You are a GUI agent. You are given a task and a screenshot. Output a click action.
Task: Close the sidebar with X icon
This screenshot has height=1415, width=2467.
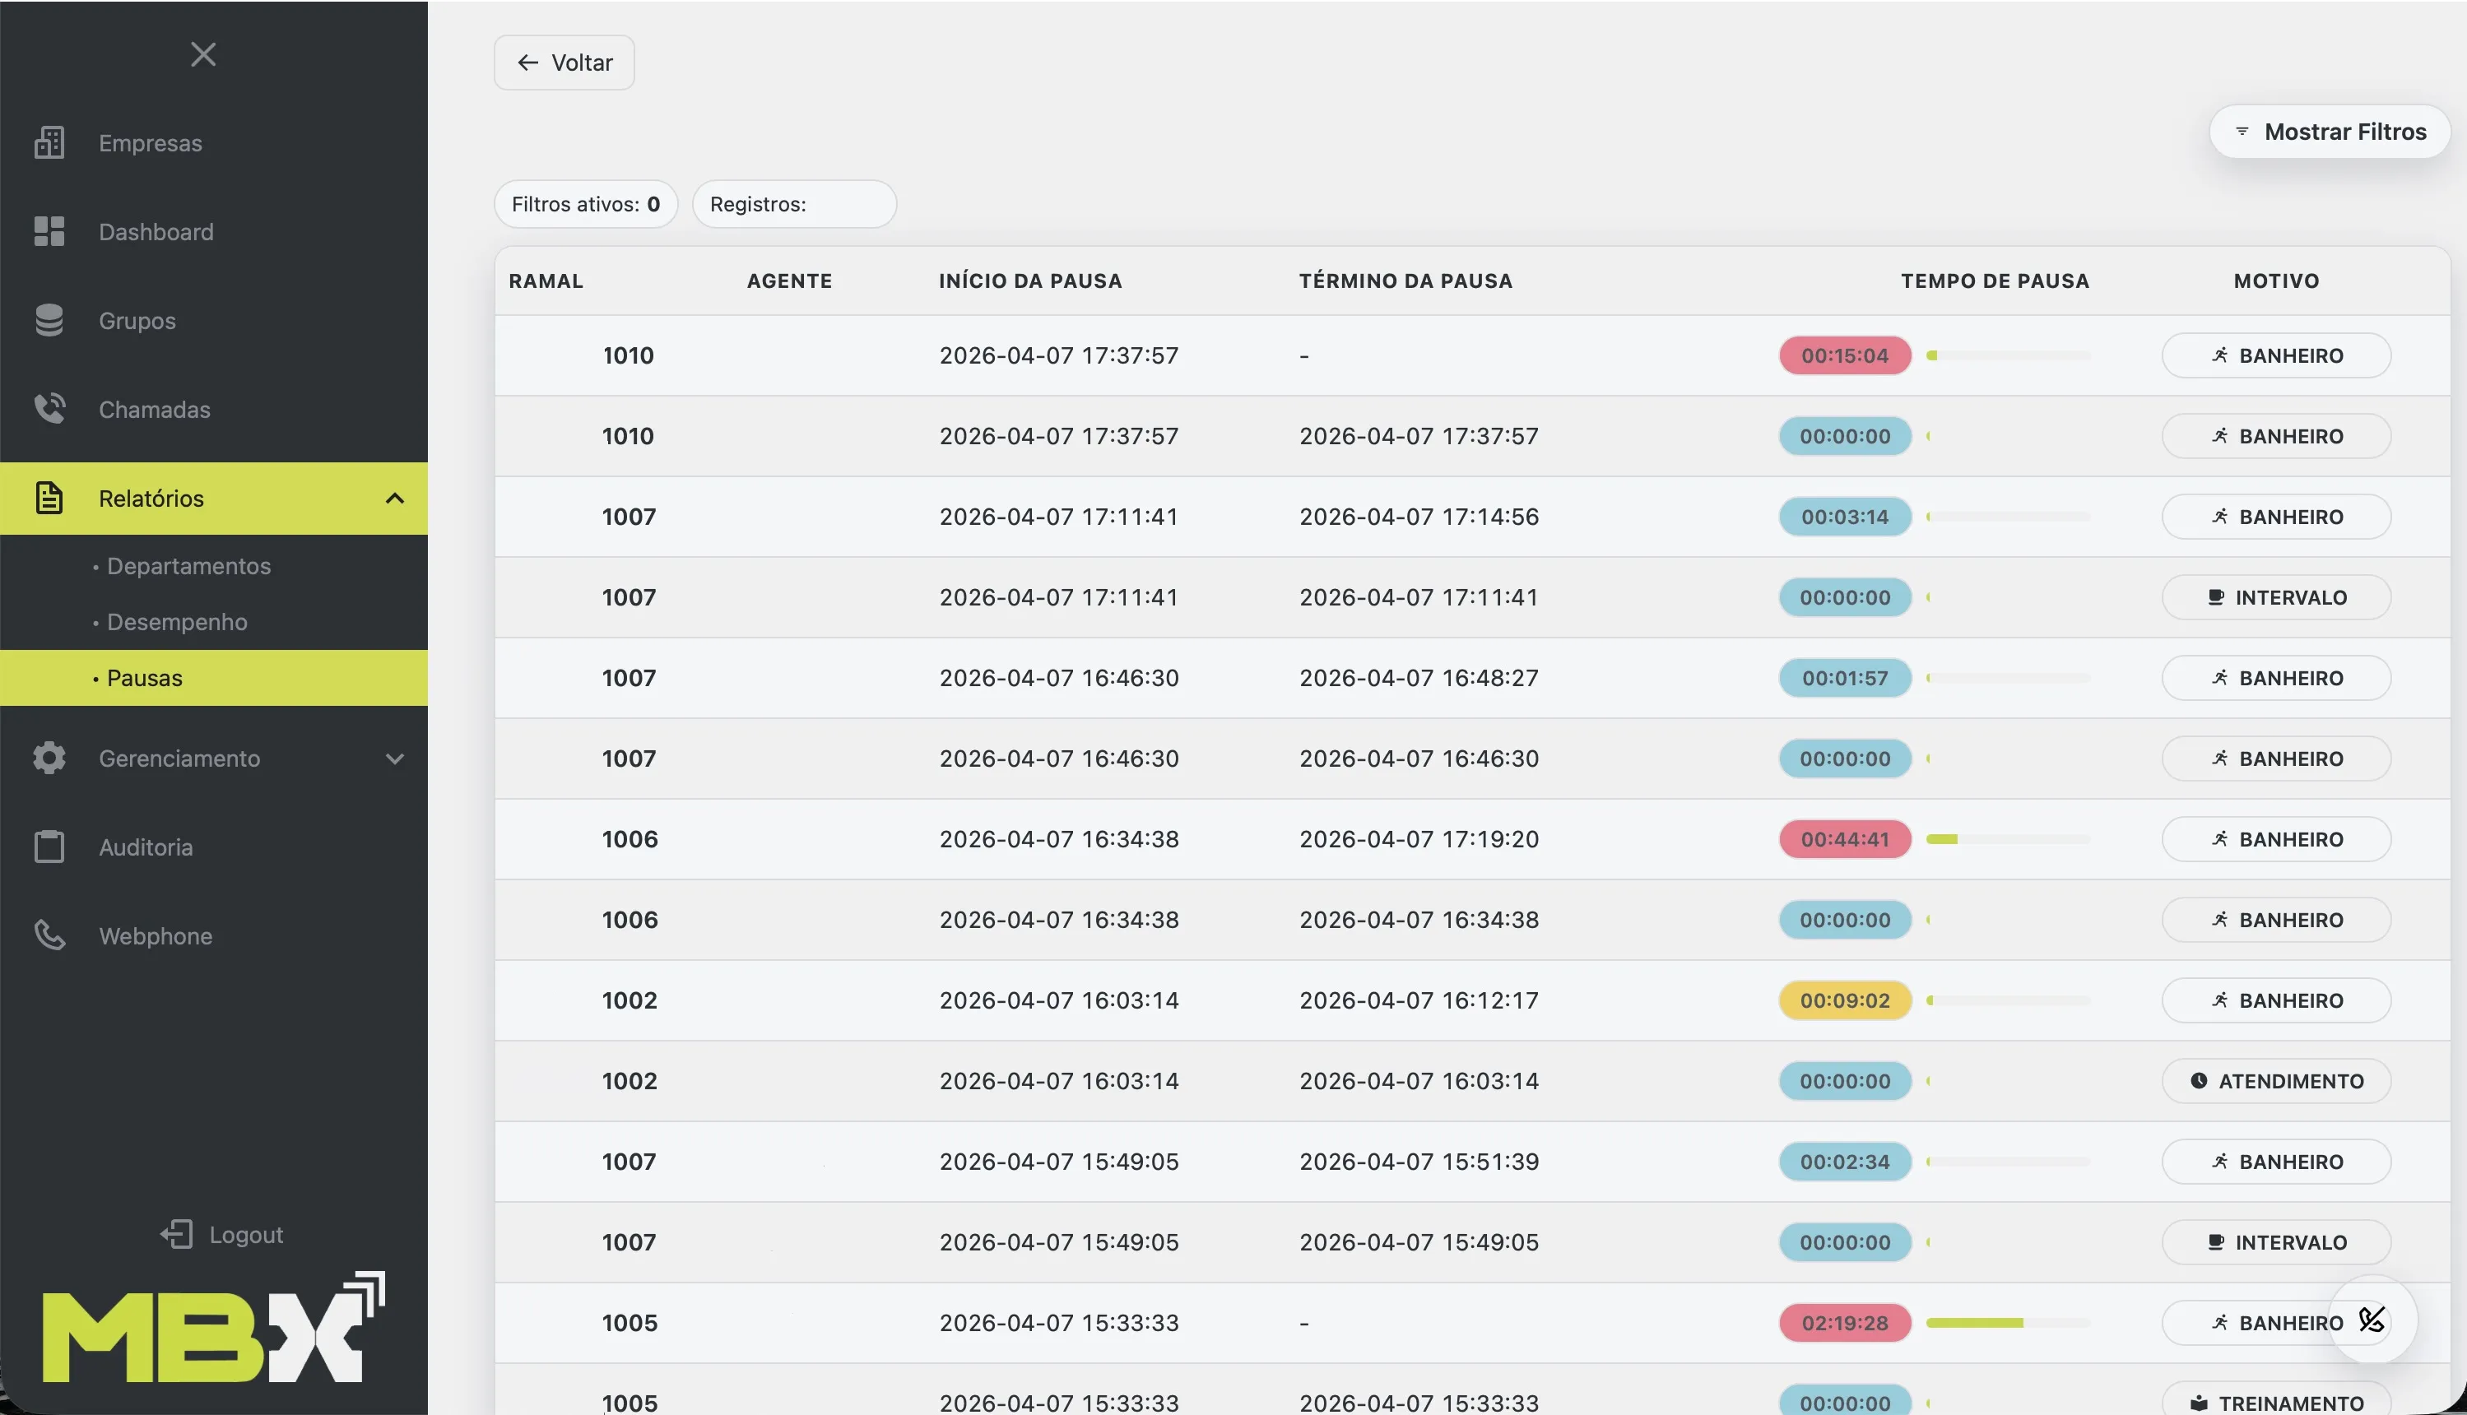(x=203, y=54)
